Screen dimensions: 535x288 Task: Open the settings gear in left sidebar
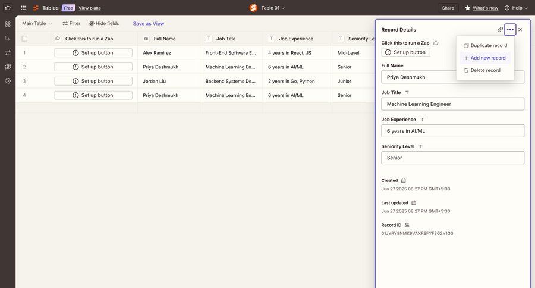coord(8,81)
